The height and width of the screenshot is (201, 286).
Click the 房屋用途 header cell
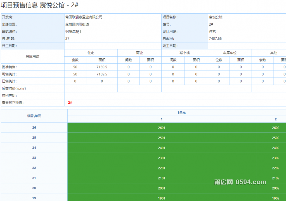32,56
